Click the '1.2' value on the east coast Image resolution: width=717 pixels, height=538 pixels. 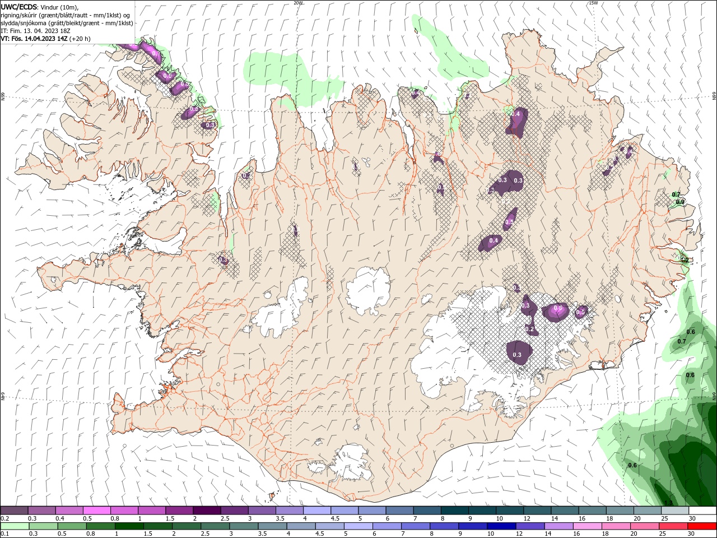pyautogui.click(x=685, y=259)
